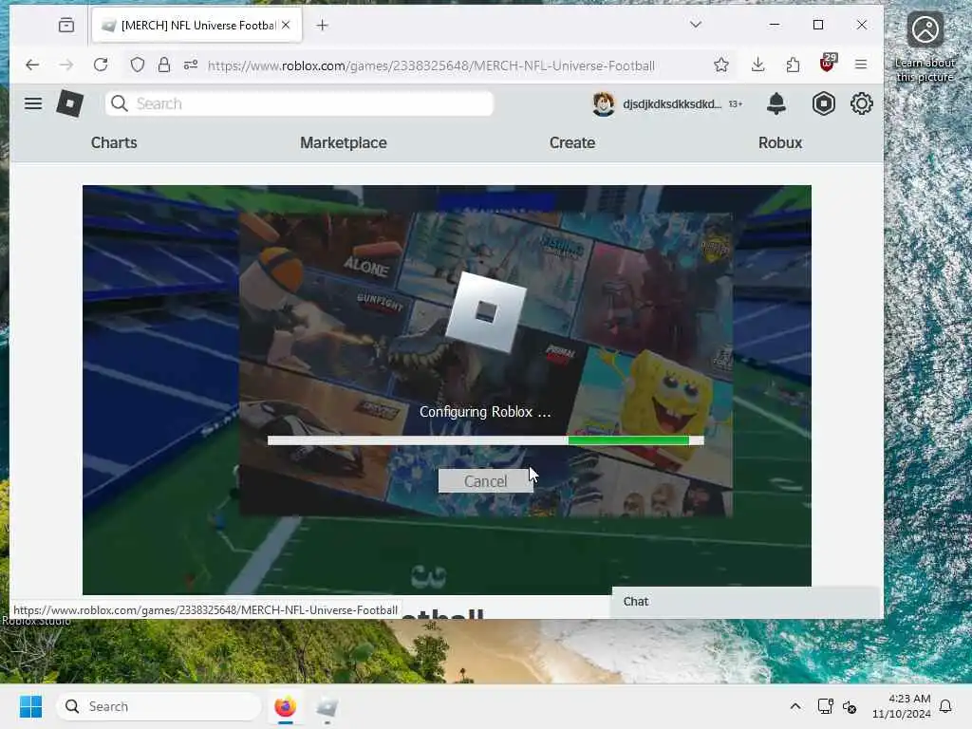The image size is (972, 729).
Task: Go to Roblox home via logo
Action: click(x=70, y=103)
